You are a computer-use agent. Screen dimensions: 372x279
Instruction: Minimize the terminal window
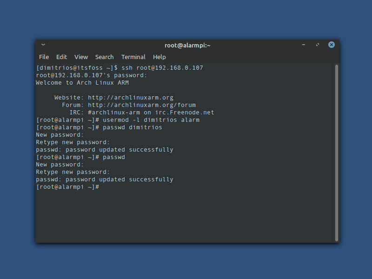tap(304, 45)
